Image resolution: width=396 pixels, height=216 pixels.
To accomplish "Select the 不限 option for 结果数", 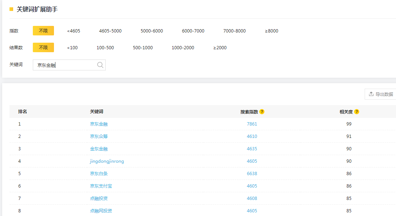I will coord(43,48).
